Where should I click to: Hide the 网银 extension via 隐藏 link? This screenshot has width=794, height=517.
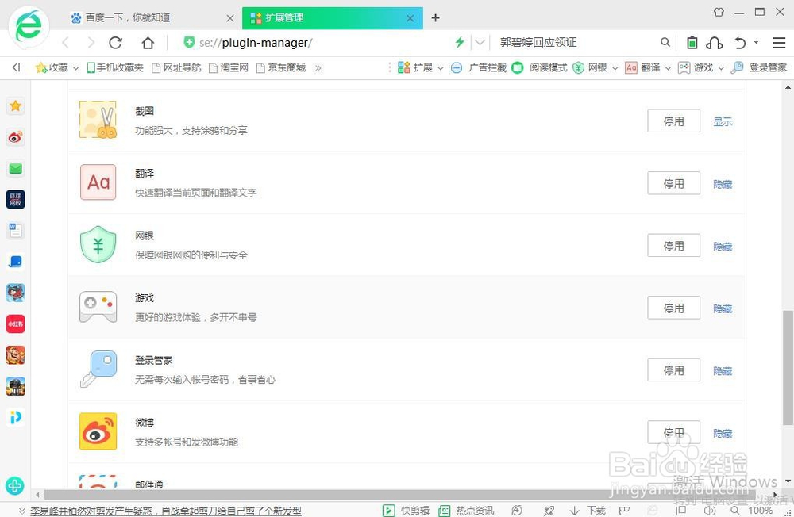click(723, 247)
